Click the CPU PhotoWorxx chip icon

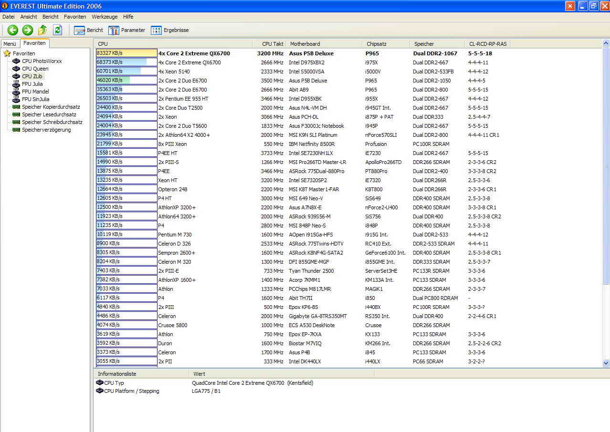pyautogui.click(x=16, y=61)
